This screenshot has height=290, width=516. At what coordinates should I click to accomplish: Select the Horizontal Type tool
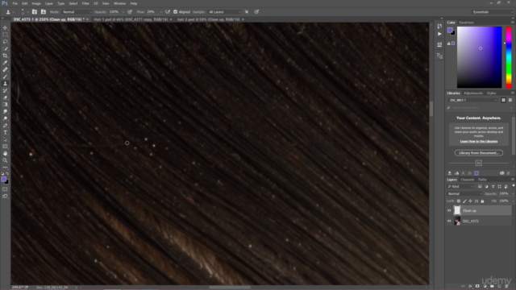pos(5,132)
